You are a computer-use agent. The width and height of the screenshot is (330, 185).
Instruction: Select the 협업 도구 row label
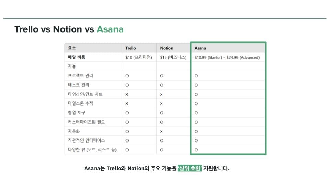tap(76, 113)
